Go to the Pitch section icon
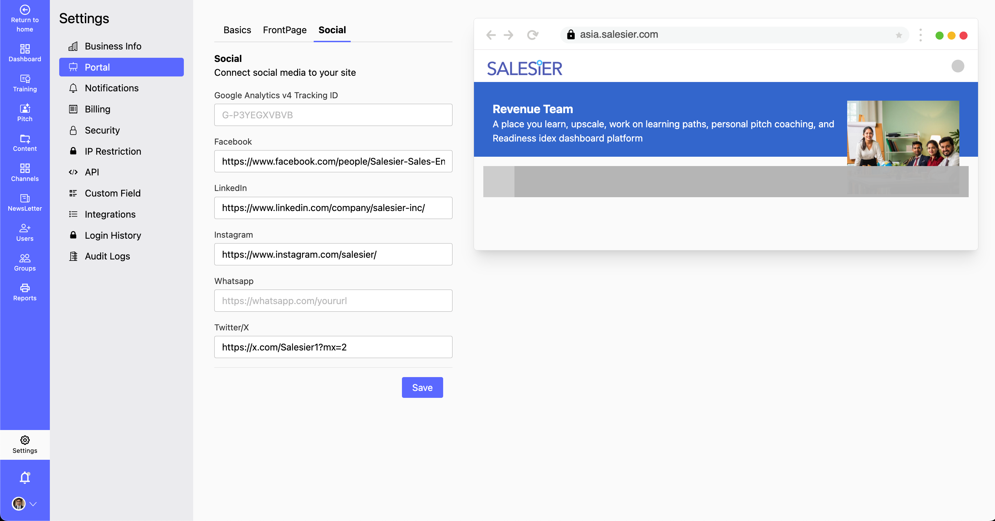Screen dimensions: 995x521 tap(25, 108)
